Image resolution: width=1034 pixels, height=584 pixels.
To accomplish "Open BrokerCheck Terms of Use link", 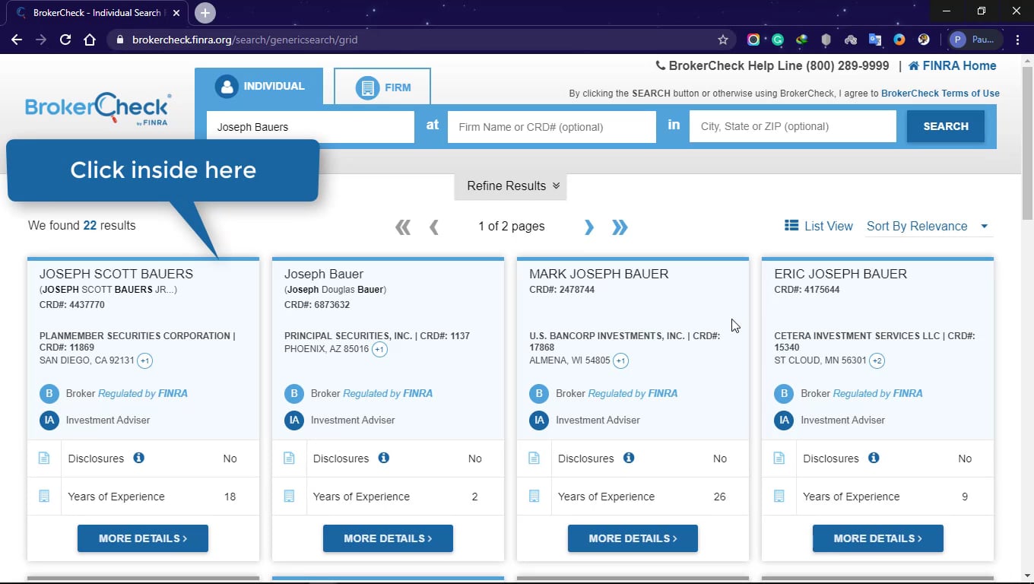I will [940, 94].
